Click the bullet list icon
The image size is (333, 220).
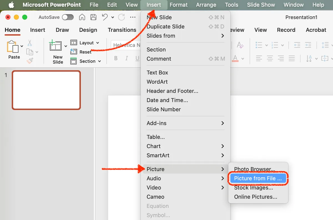click(x=259, y=45)
